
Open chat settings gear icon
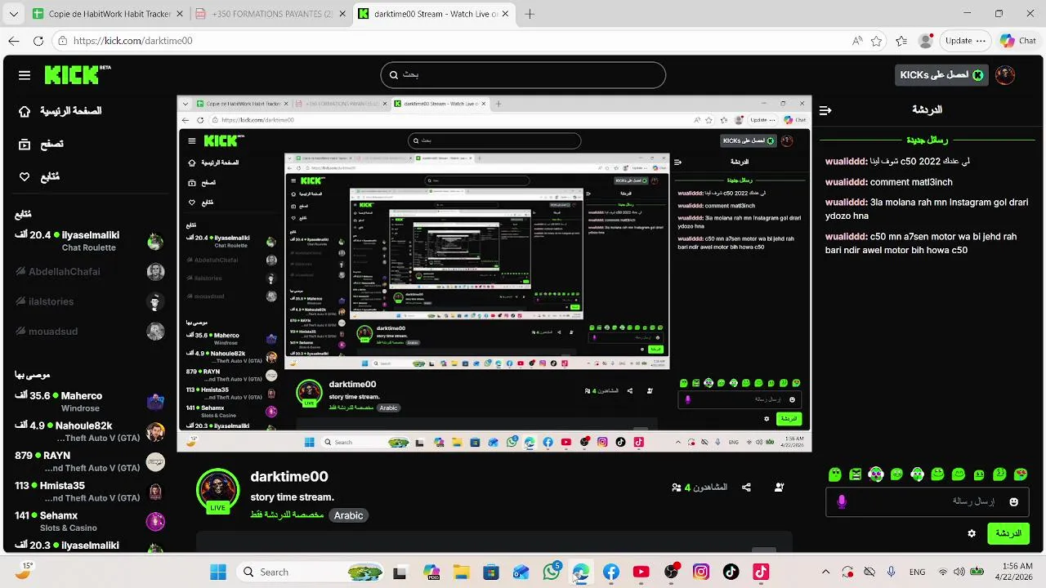(x=972, y=533)
